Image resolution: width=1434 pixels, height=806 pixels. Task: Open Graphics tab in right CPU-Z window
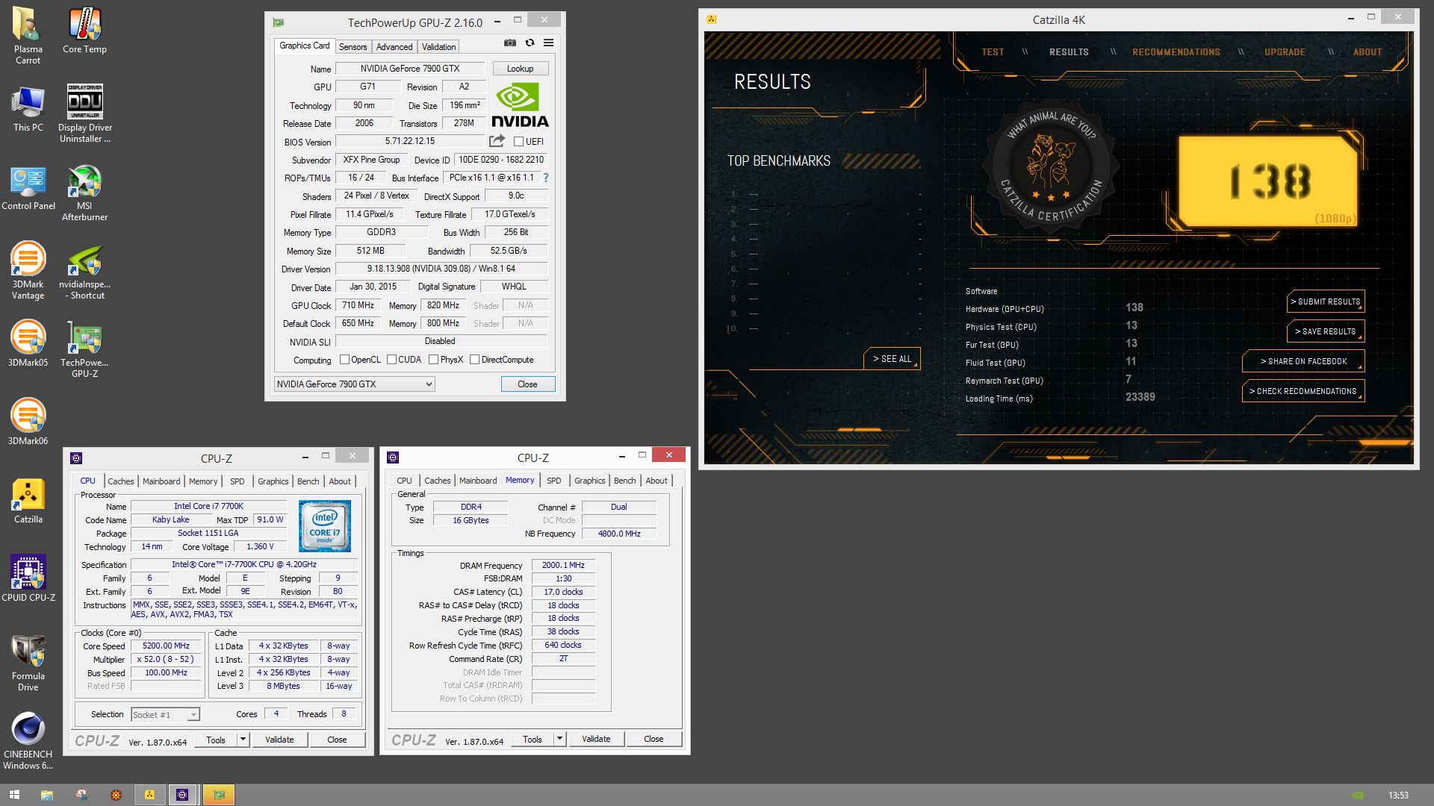pyautogui.click(x=589, y=480)
